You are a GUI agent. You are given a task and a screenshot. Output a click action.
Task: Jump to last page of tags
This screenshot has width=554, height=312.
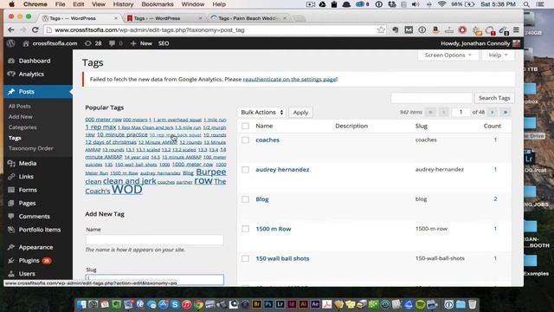pyautogui.click(x=506, y=112)
